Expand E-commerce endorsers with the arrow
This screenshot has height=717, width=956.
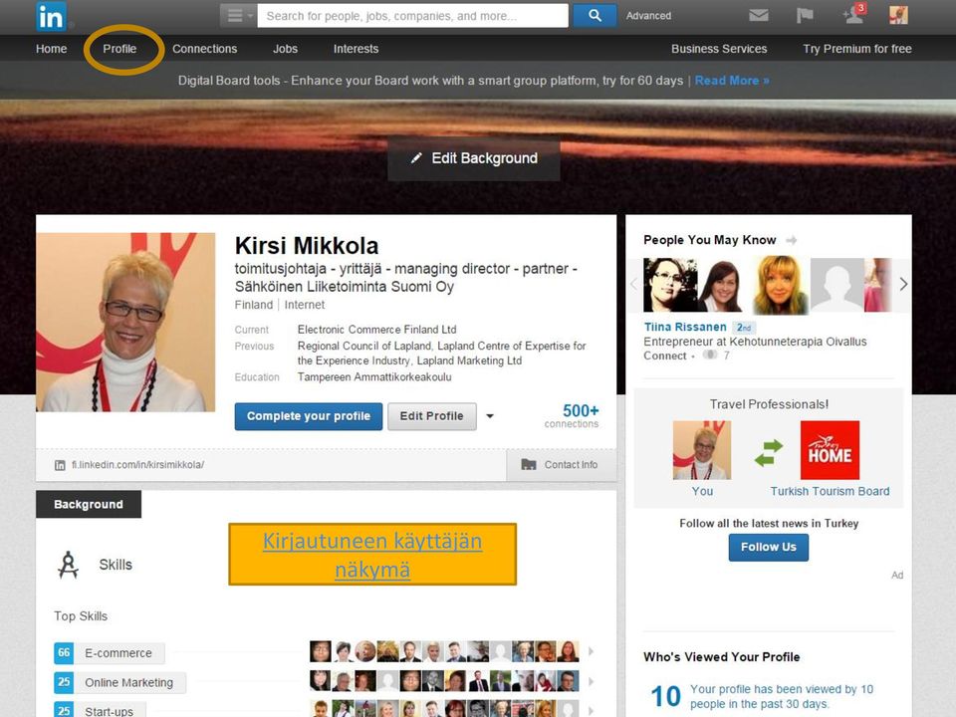tap(591, 651)
